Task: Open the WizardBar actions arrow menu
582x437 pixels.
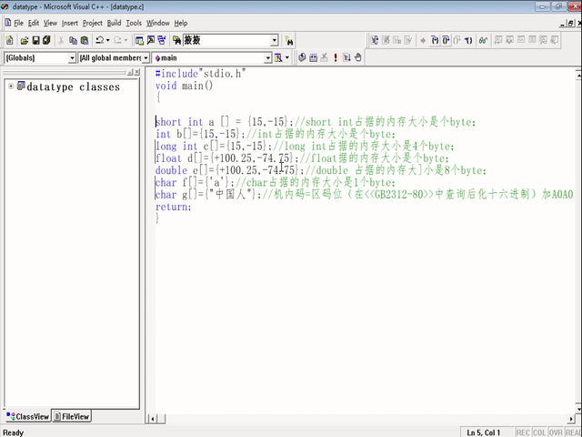Action: pos(287,57)
